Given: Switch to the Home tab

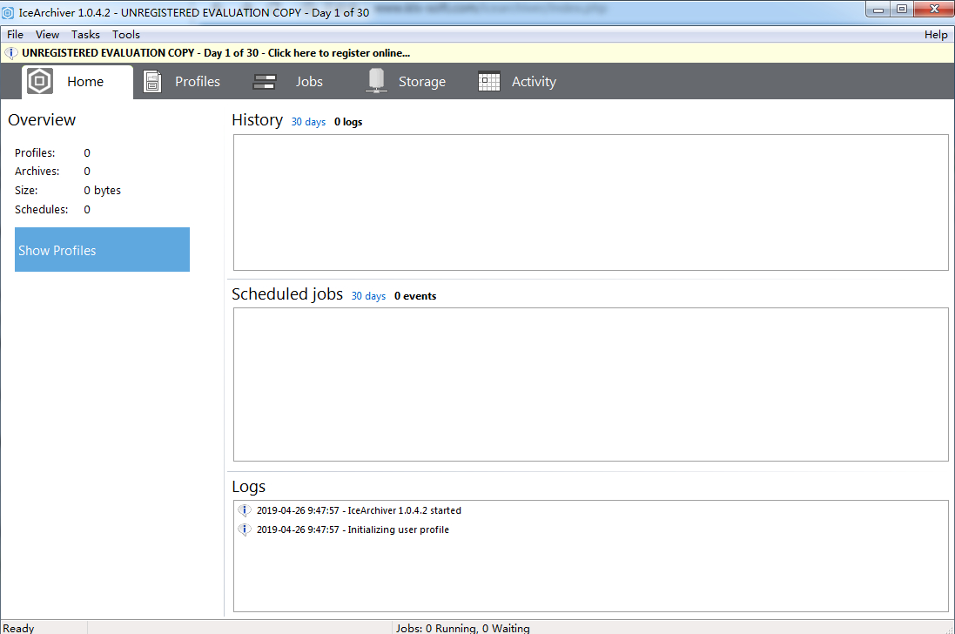Looking at the screenshot, I should pos(77,82).
